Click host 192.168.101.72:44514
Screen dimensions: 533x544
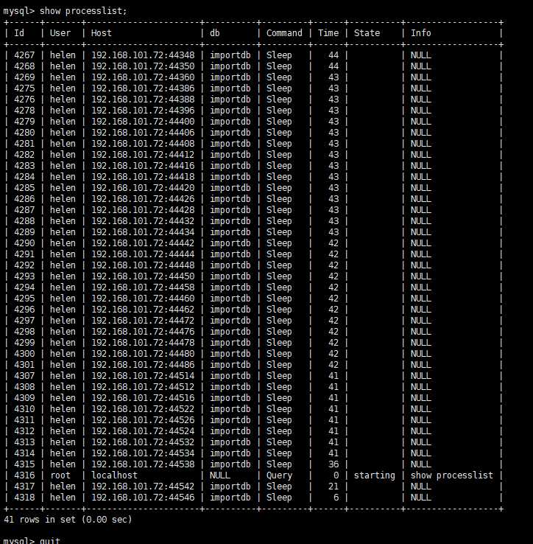coord(143,376)
